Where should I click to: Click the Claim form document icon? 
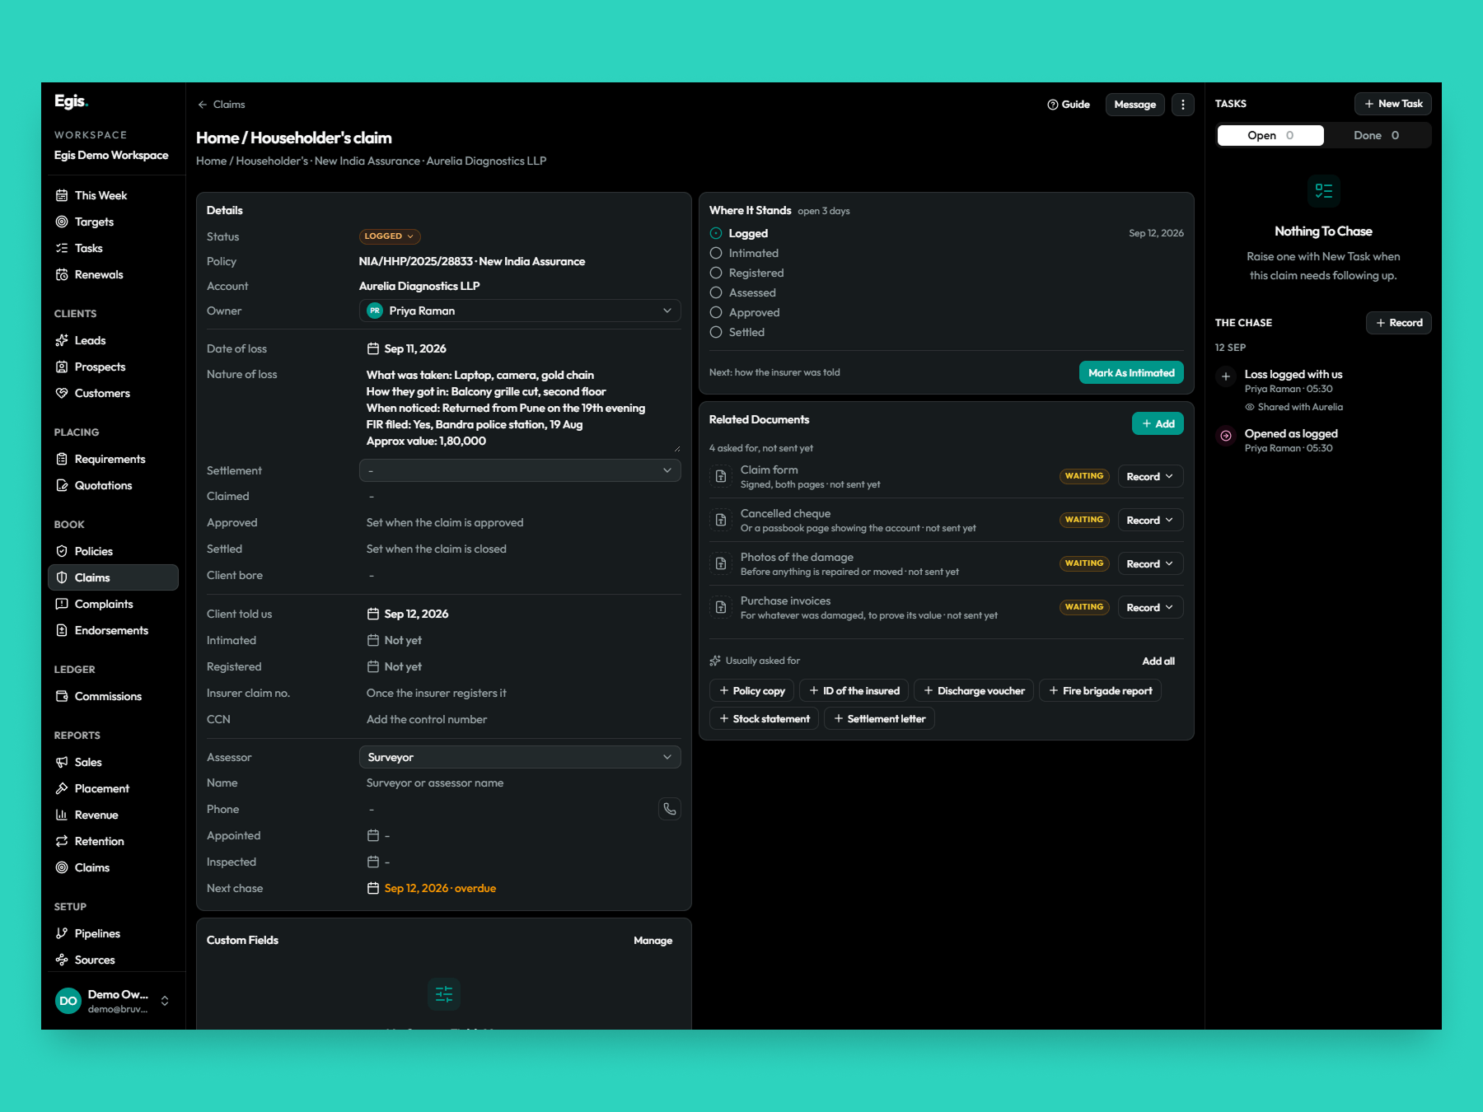[x=721, y=476]
